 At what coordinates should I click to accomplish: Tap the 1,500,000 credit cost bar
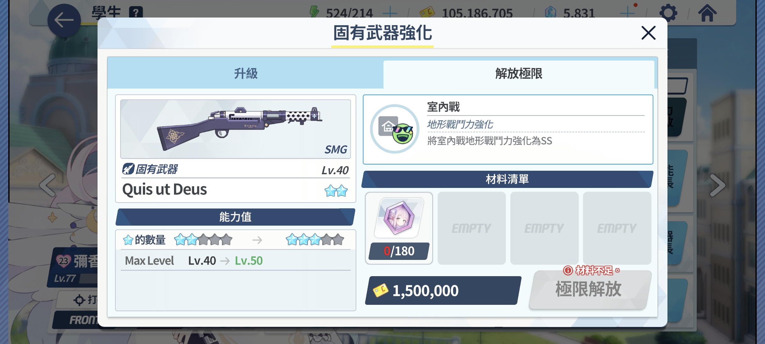click(x=443, y=290)
